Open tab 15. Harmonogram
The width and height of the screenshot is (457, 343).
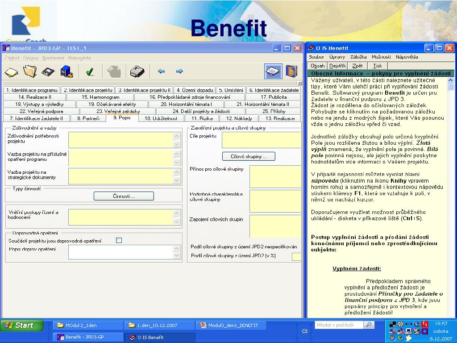(100, 97)
